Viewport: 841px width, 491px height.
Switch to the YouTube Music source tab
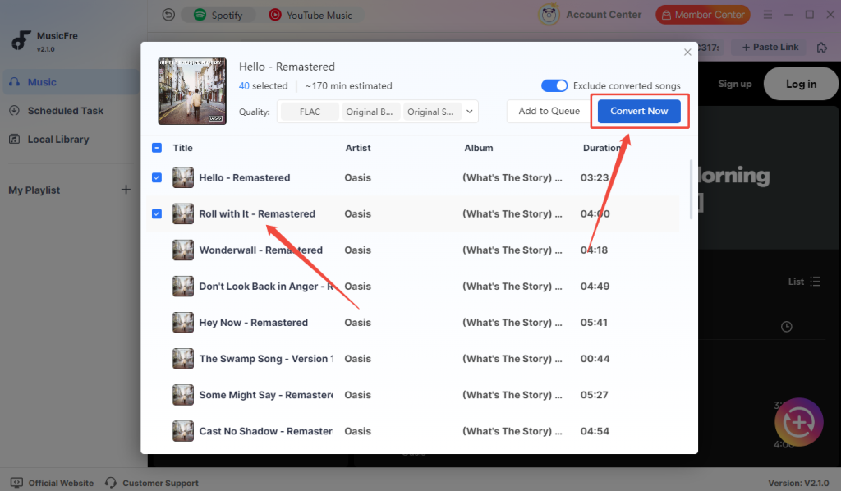pyautogui.click(x=310, y=15)
